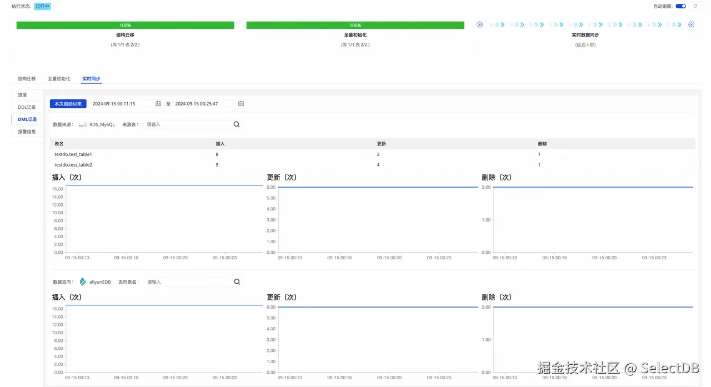
Task: Open the 进度 side menu item
Action: tap(27, 95)
